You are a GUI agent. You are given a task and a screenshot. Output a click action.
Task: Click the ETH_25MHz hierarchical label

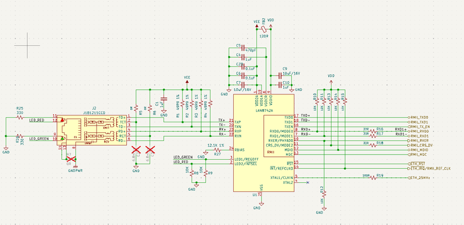coord(419,178)
